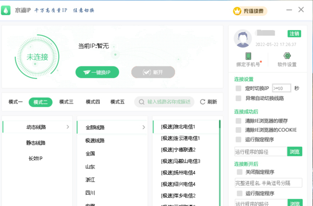313x206 pixels.
Task: Click the 充值续费 recharge button
Action: (x=250, y=11)
